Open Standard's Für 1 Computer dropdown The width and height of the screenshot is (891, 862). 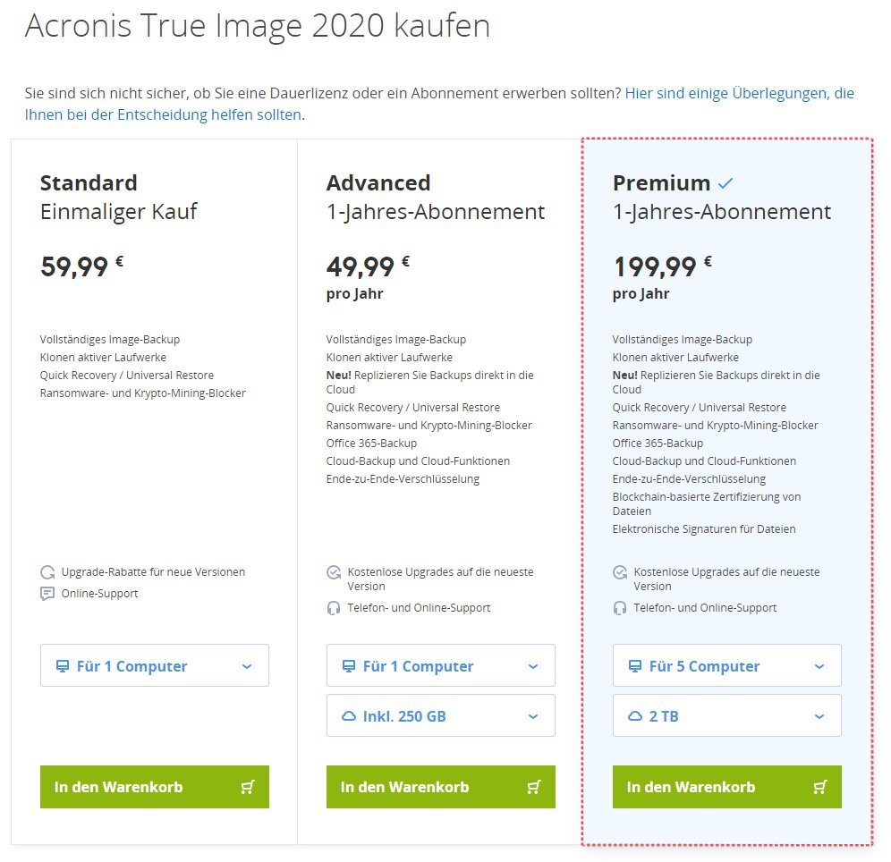pyautogui.click(x=155, y=665)
